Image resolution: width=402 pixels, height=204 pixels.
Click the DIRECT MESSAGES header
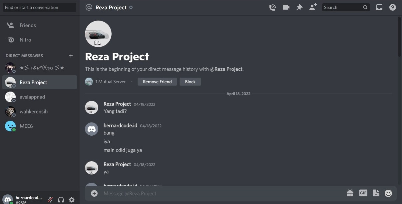(x=24, y=56)
